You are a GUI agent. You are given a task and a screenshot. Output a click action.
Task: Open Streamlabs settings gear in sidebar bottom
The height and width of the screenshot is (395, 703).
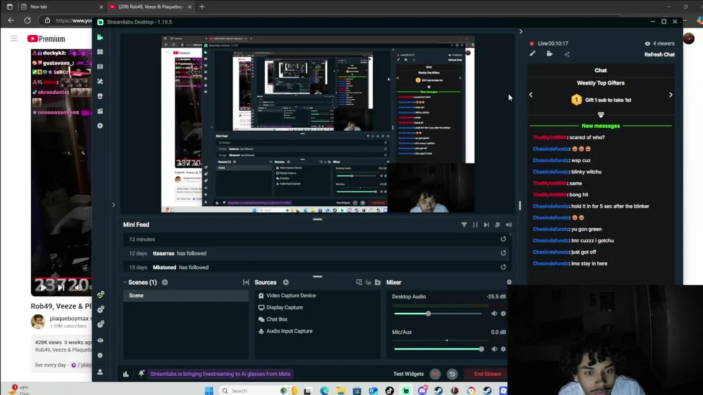pyautogui.click(x=99, y=356)
